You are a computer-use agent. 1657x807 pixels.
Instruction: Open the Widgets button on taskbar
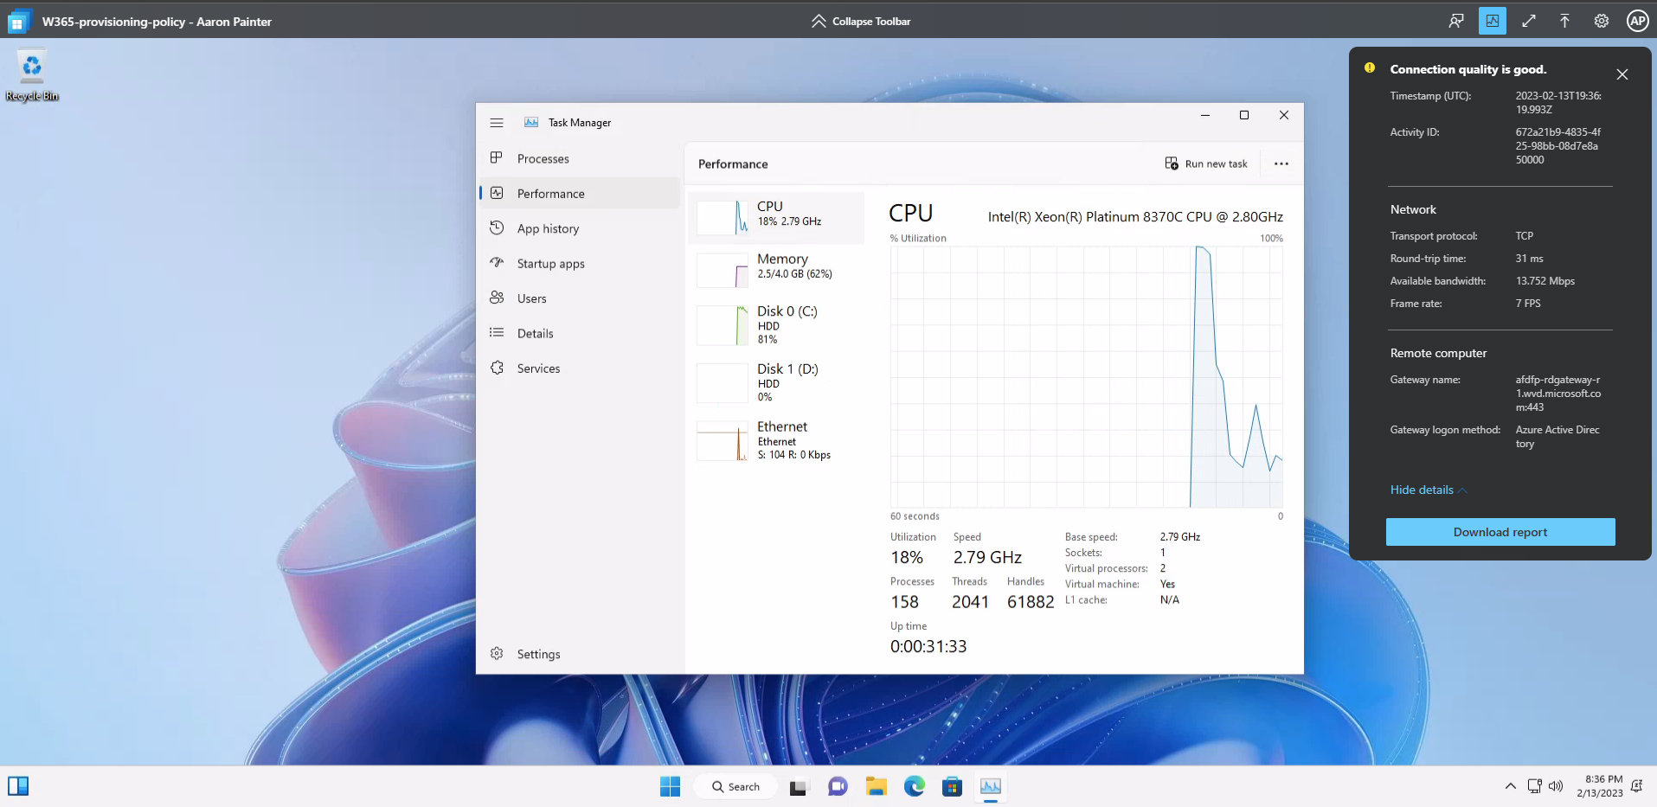tap(18, 786)
